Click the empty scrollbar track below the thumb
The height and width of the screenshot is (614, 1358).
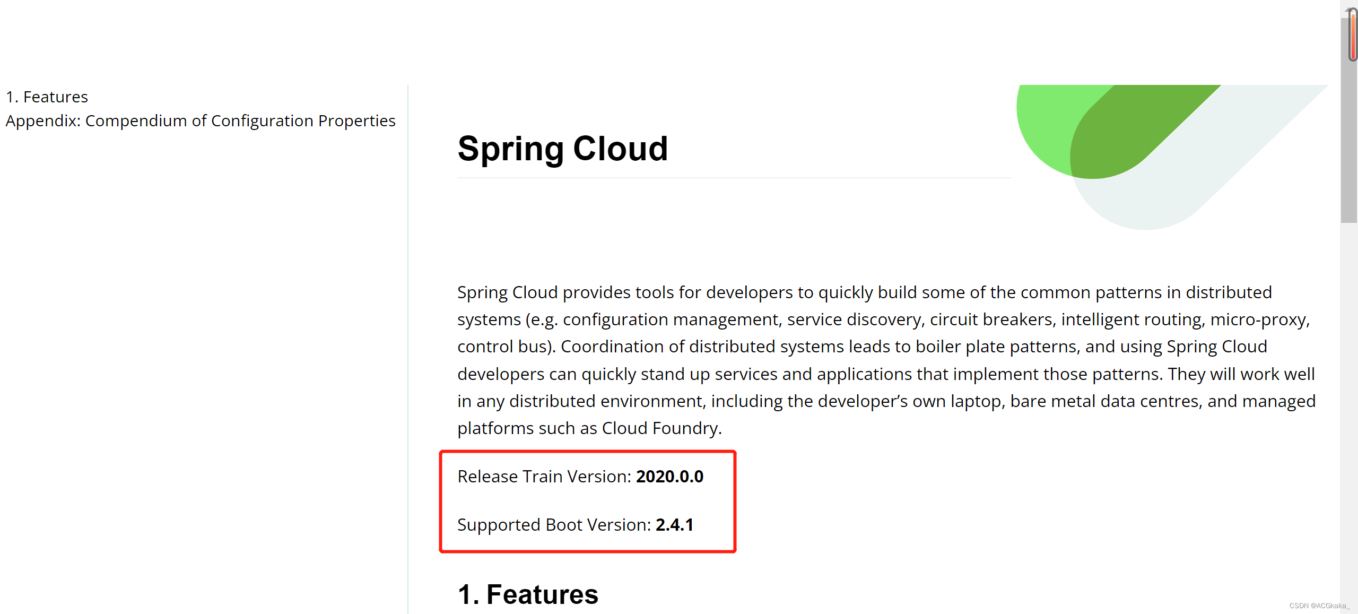point(1348,414)
